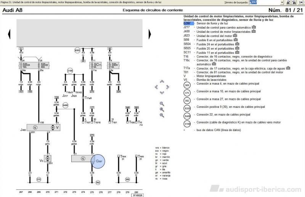This screenshot has height=197, width=305.
Task: Click legend code T81
Action: point(186,72)
